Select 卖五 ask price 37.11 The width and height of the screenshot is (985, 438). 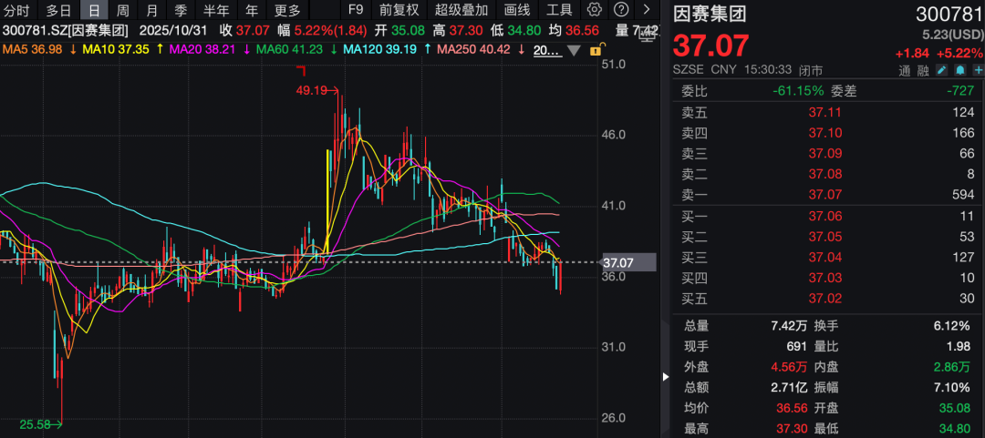[824, 112]
